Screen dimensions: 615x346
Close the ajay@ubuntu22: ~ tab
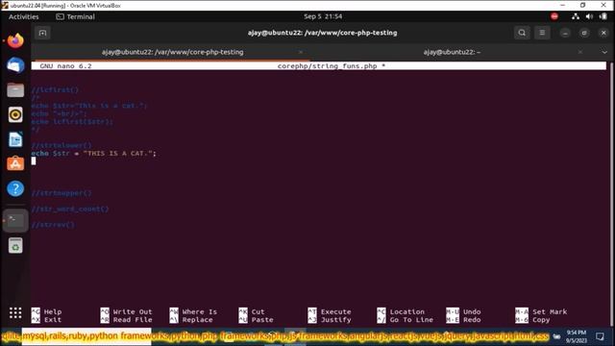[580, 52]
